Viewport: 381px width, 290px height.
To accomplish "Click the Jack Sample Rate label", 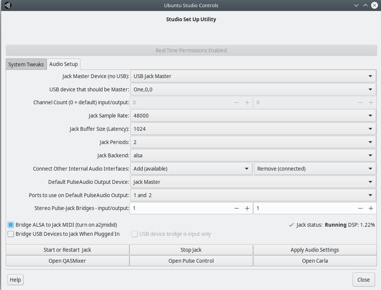I will [x=109, y=116].
